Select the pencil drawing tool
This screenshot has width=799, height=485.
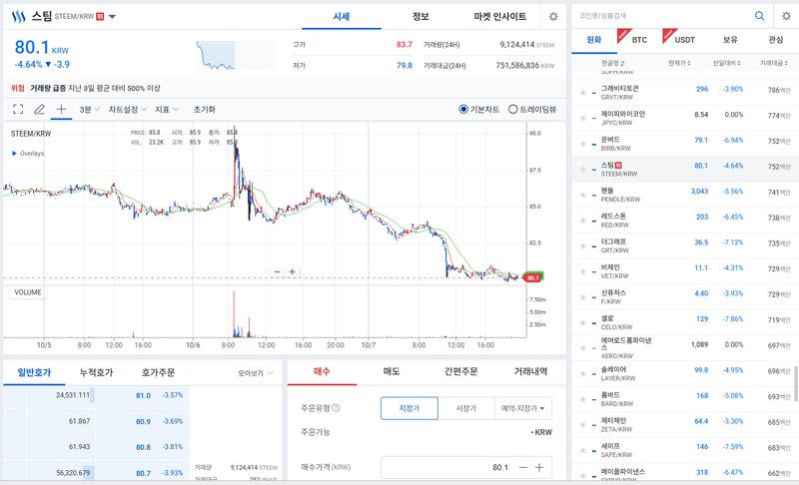click(x=39, y=109)
